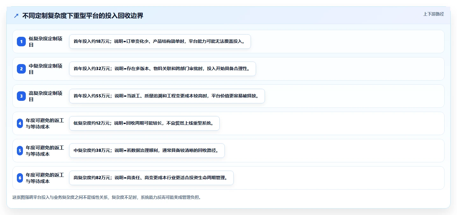457x215 pixels.
Task: Click the box reading 中复杂度约38万元
Action: pyautogui.click(x=147, y=151)
